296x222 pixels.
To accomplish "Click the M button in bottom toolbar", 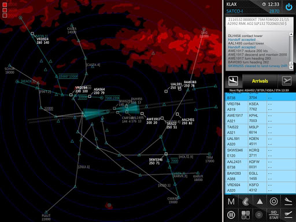I will pos(231,202).
